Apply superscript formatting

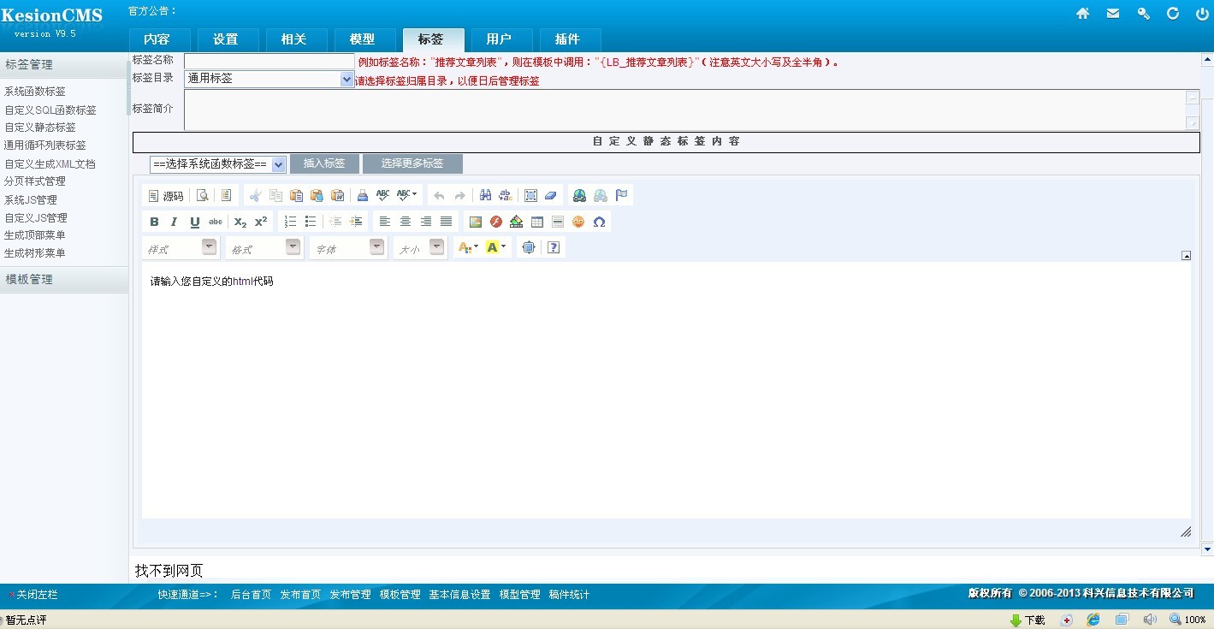pos(261,222)
